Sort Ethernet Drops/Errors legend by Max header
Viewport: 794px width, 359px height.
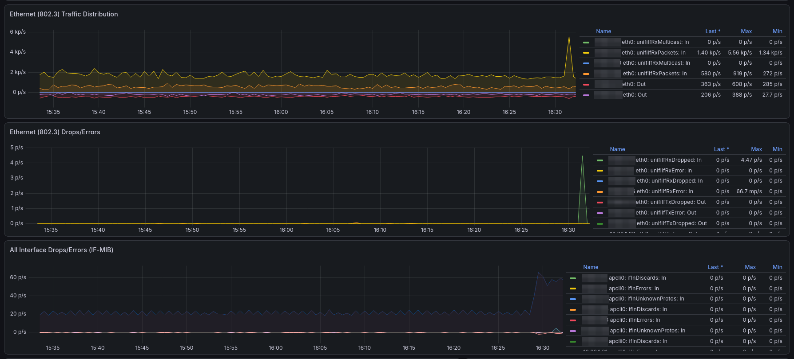click(x=756, y=149)
